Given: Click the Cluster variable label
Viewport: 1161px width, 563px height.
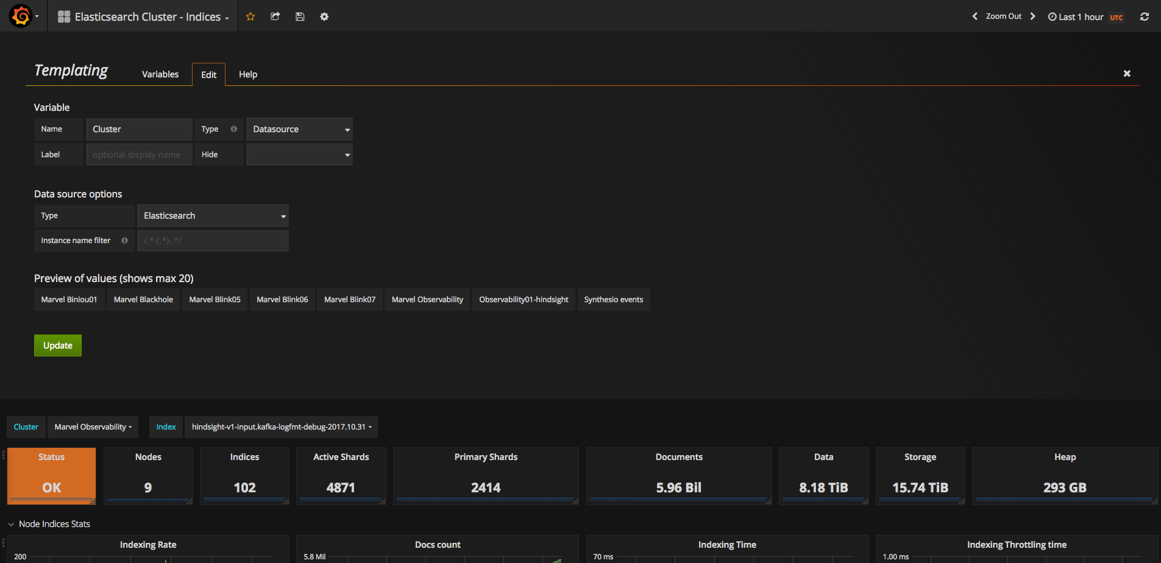Looking at the screenshot, I should coord(26,427).
